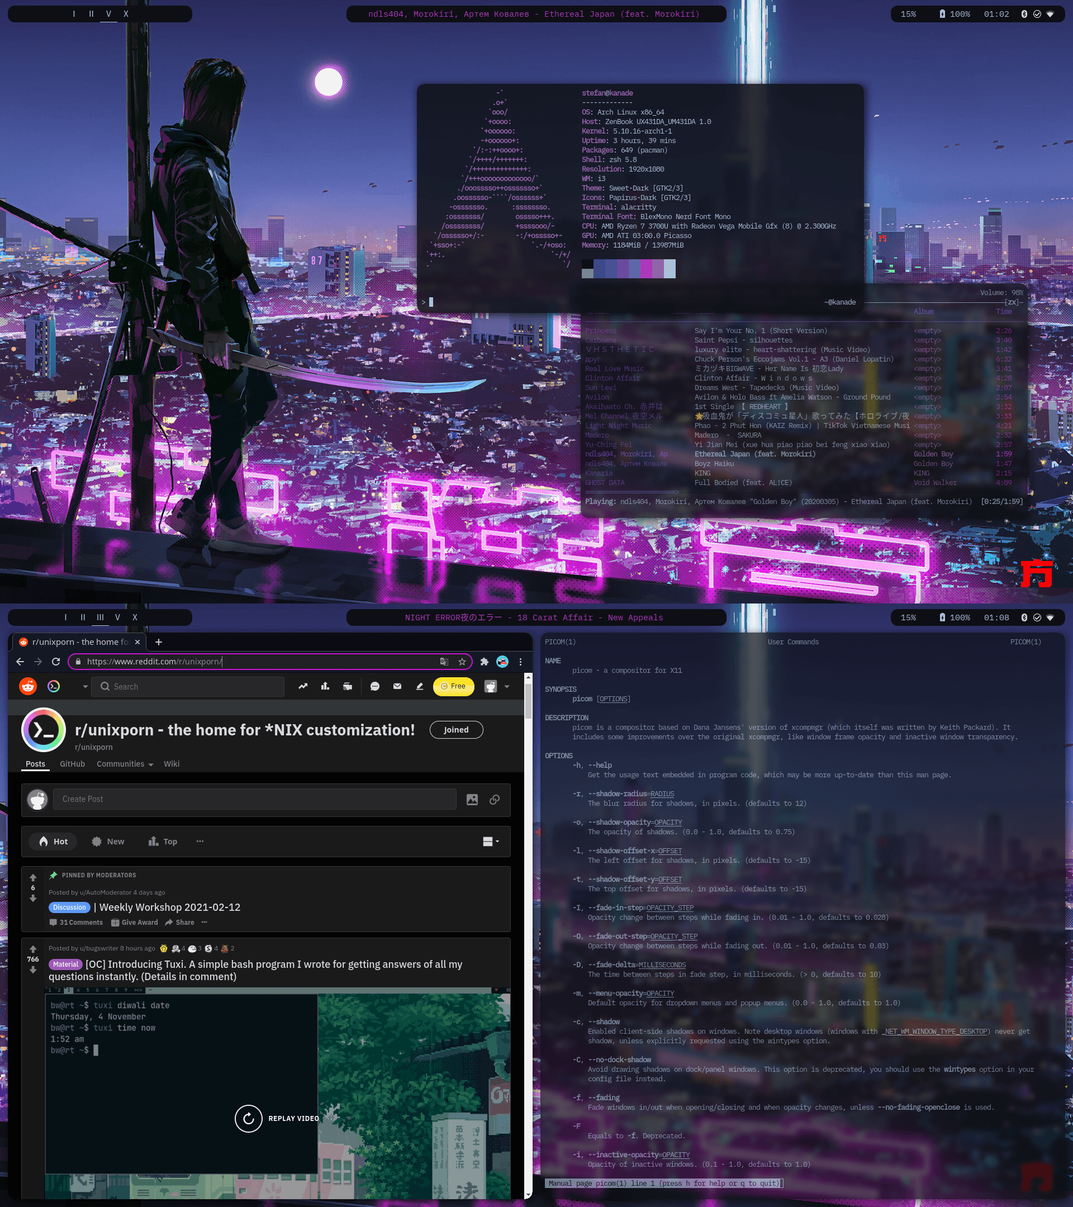Open the Wiki tab
The width and height of the screenshot is (1073, 1207).
click(x=171, y=763)
